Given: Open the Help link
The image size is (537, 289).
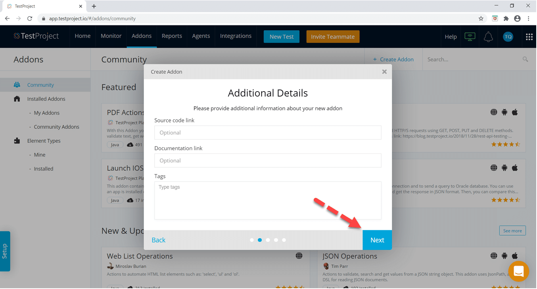Looking at the screenshot, I should click(x=451, y=36).
